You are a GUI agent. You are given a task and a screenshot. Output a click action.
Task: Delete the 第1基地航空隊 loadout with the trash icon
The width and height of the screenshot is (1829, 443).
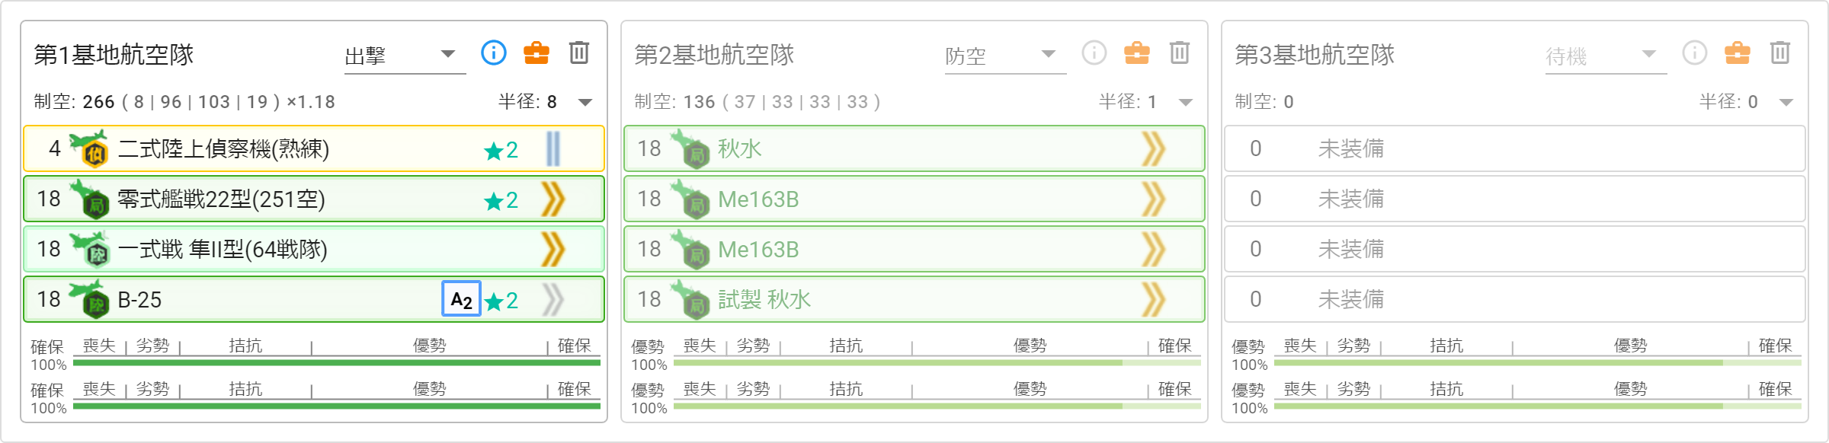coord(579,53)
